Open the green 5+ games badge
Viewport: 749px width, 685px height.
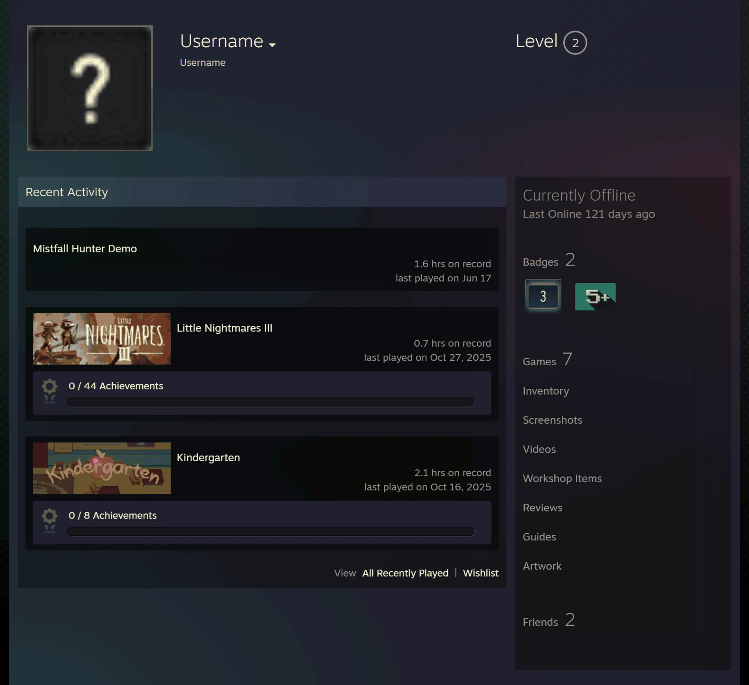[595, 297]
